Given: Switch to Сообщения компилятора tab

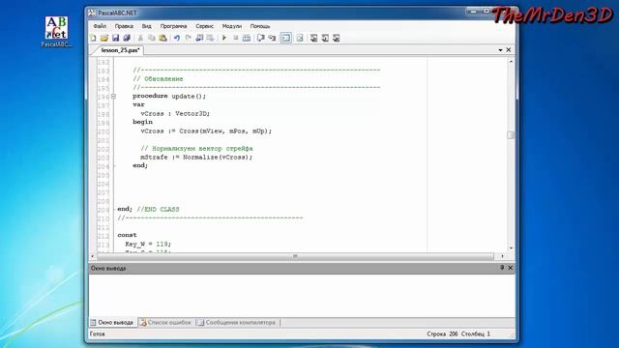Looking at the screenshot, I should pos(237,322).
